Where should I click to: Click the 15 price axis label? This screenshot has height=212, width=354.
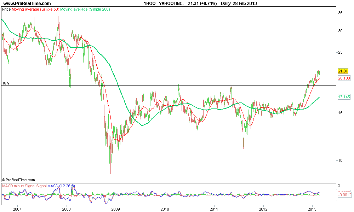[340, 113]
